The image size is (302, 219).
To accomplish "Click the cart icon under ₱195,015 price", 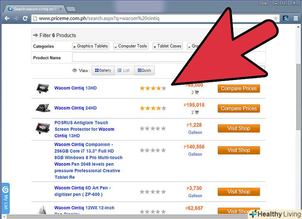I will [197, 112].
